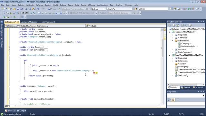
Task: Collapse the Products property outline
Action: (9, 55)
